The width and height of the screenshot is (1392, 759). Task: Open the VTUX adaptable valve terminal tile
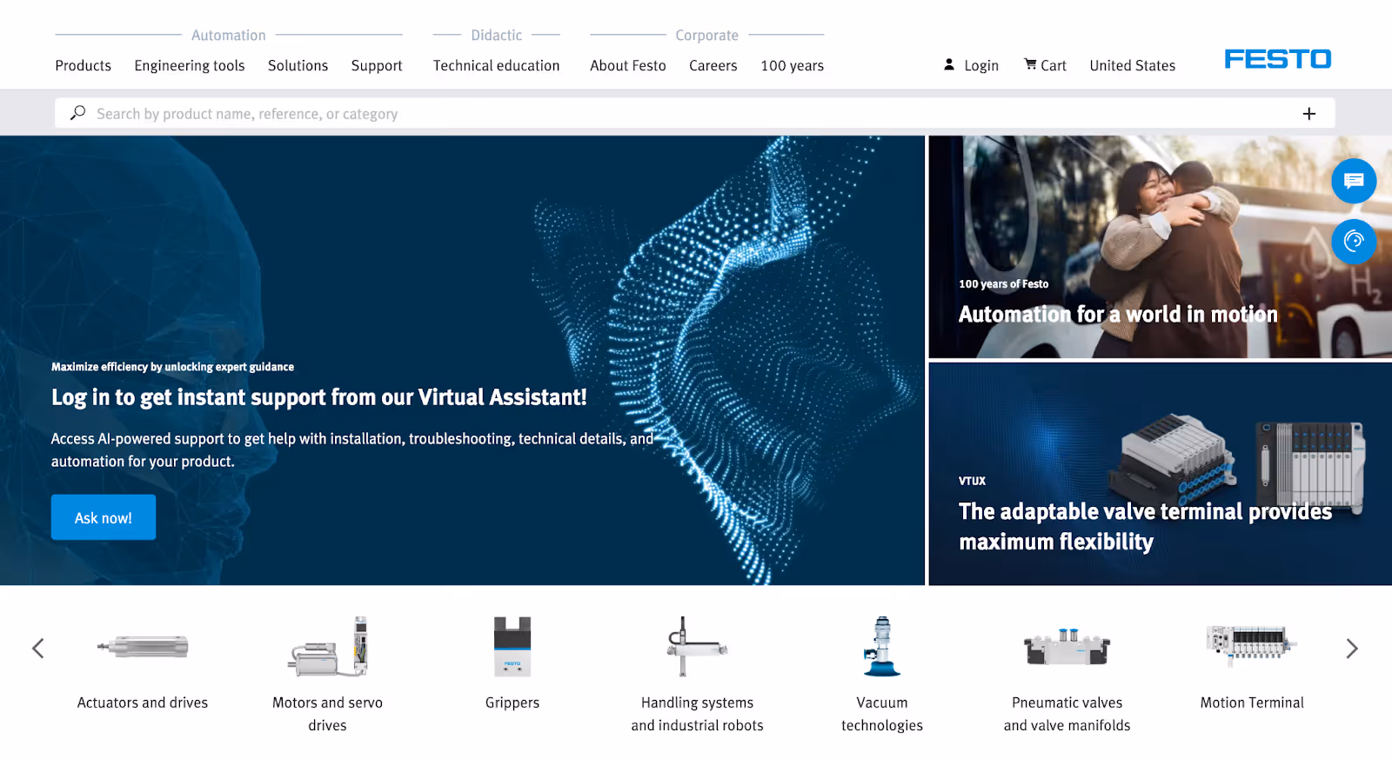[x=1161, y=474]
